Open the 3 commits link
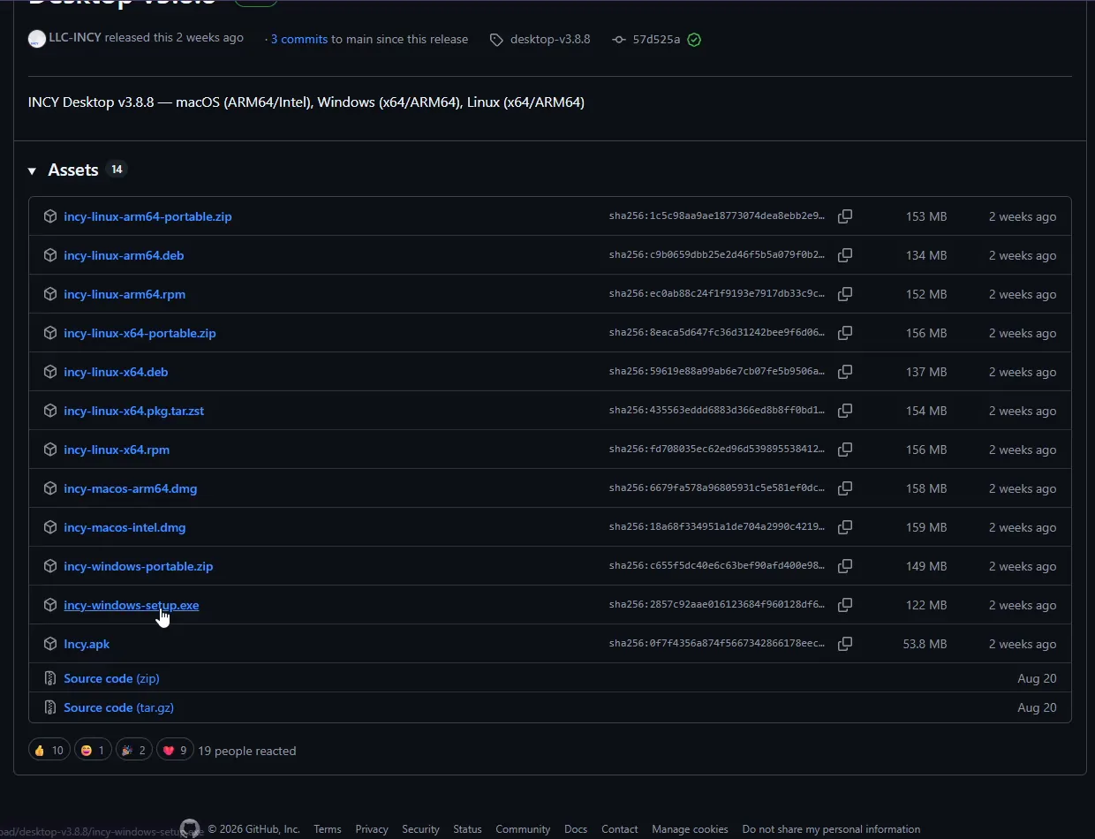Screen dimensions: 1095x839 (x=299, y=39)
